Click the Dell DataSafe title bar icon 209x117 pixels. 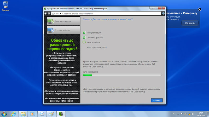point(45,9)
